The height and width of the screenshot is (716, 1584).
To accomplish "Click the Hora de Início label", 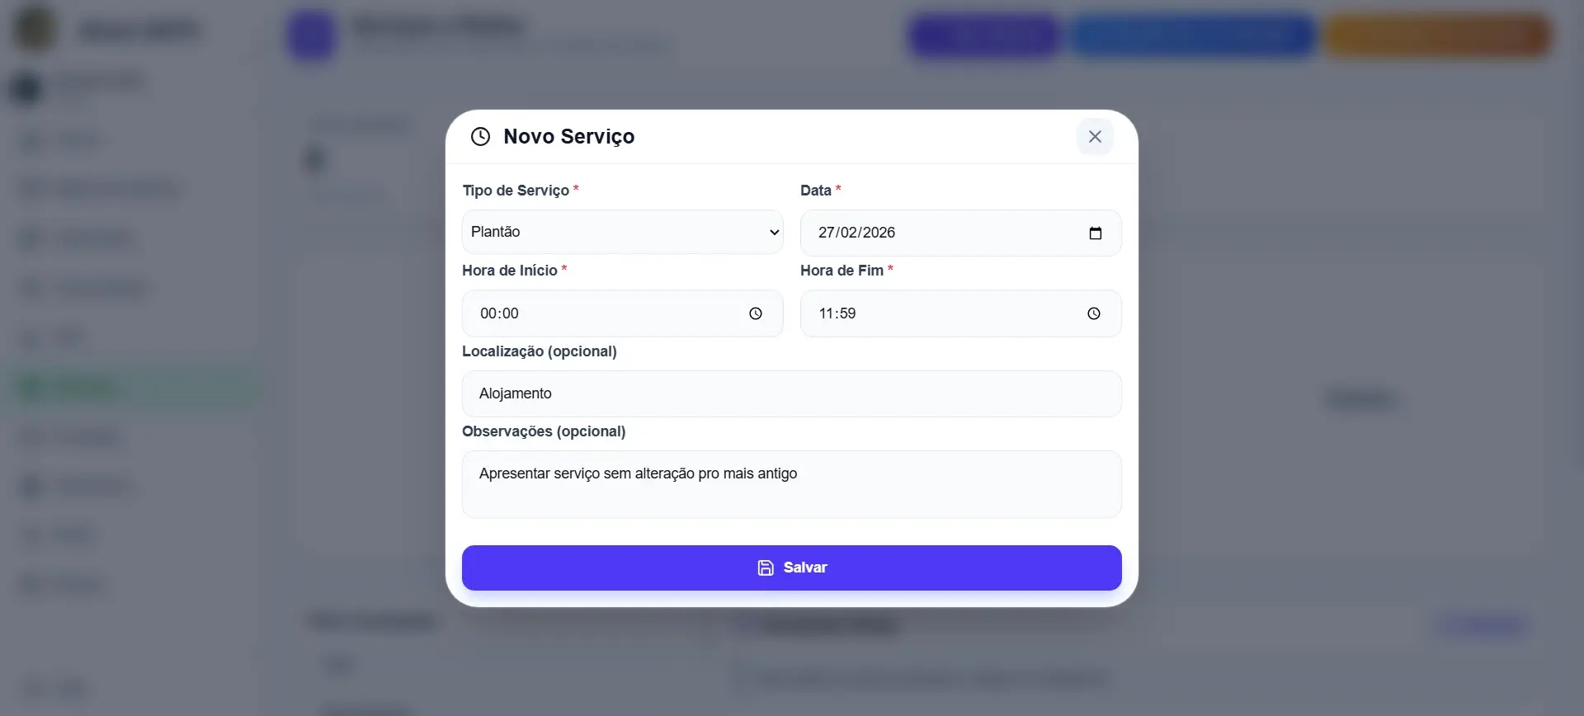I will coord(510,271).
